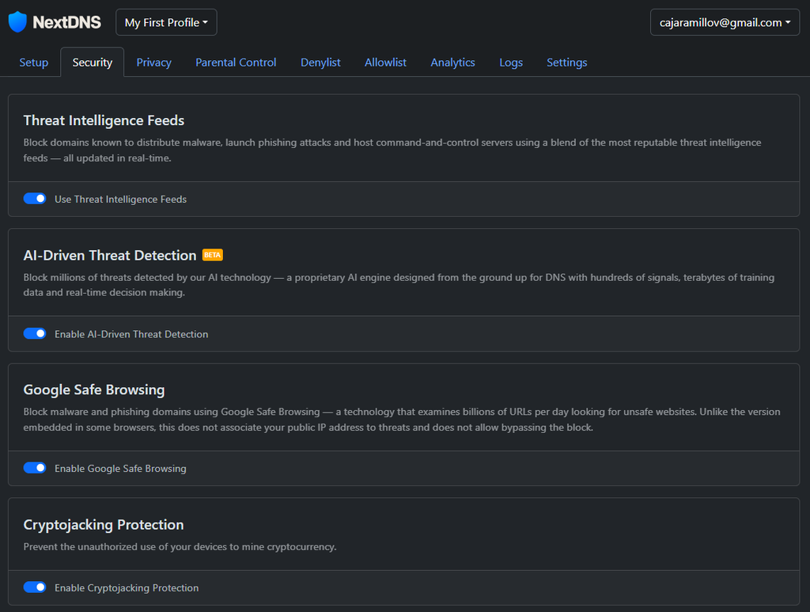Click the 'Enable Google Safe Browsing' label
810x612 pixels.
point(120,469)
